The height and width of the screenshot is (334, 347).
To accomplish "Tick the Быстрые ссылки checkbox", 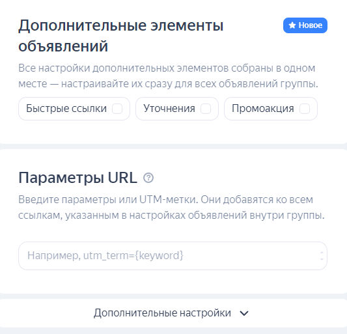I will coord(117,109).
